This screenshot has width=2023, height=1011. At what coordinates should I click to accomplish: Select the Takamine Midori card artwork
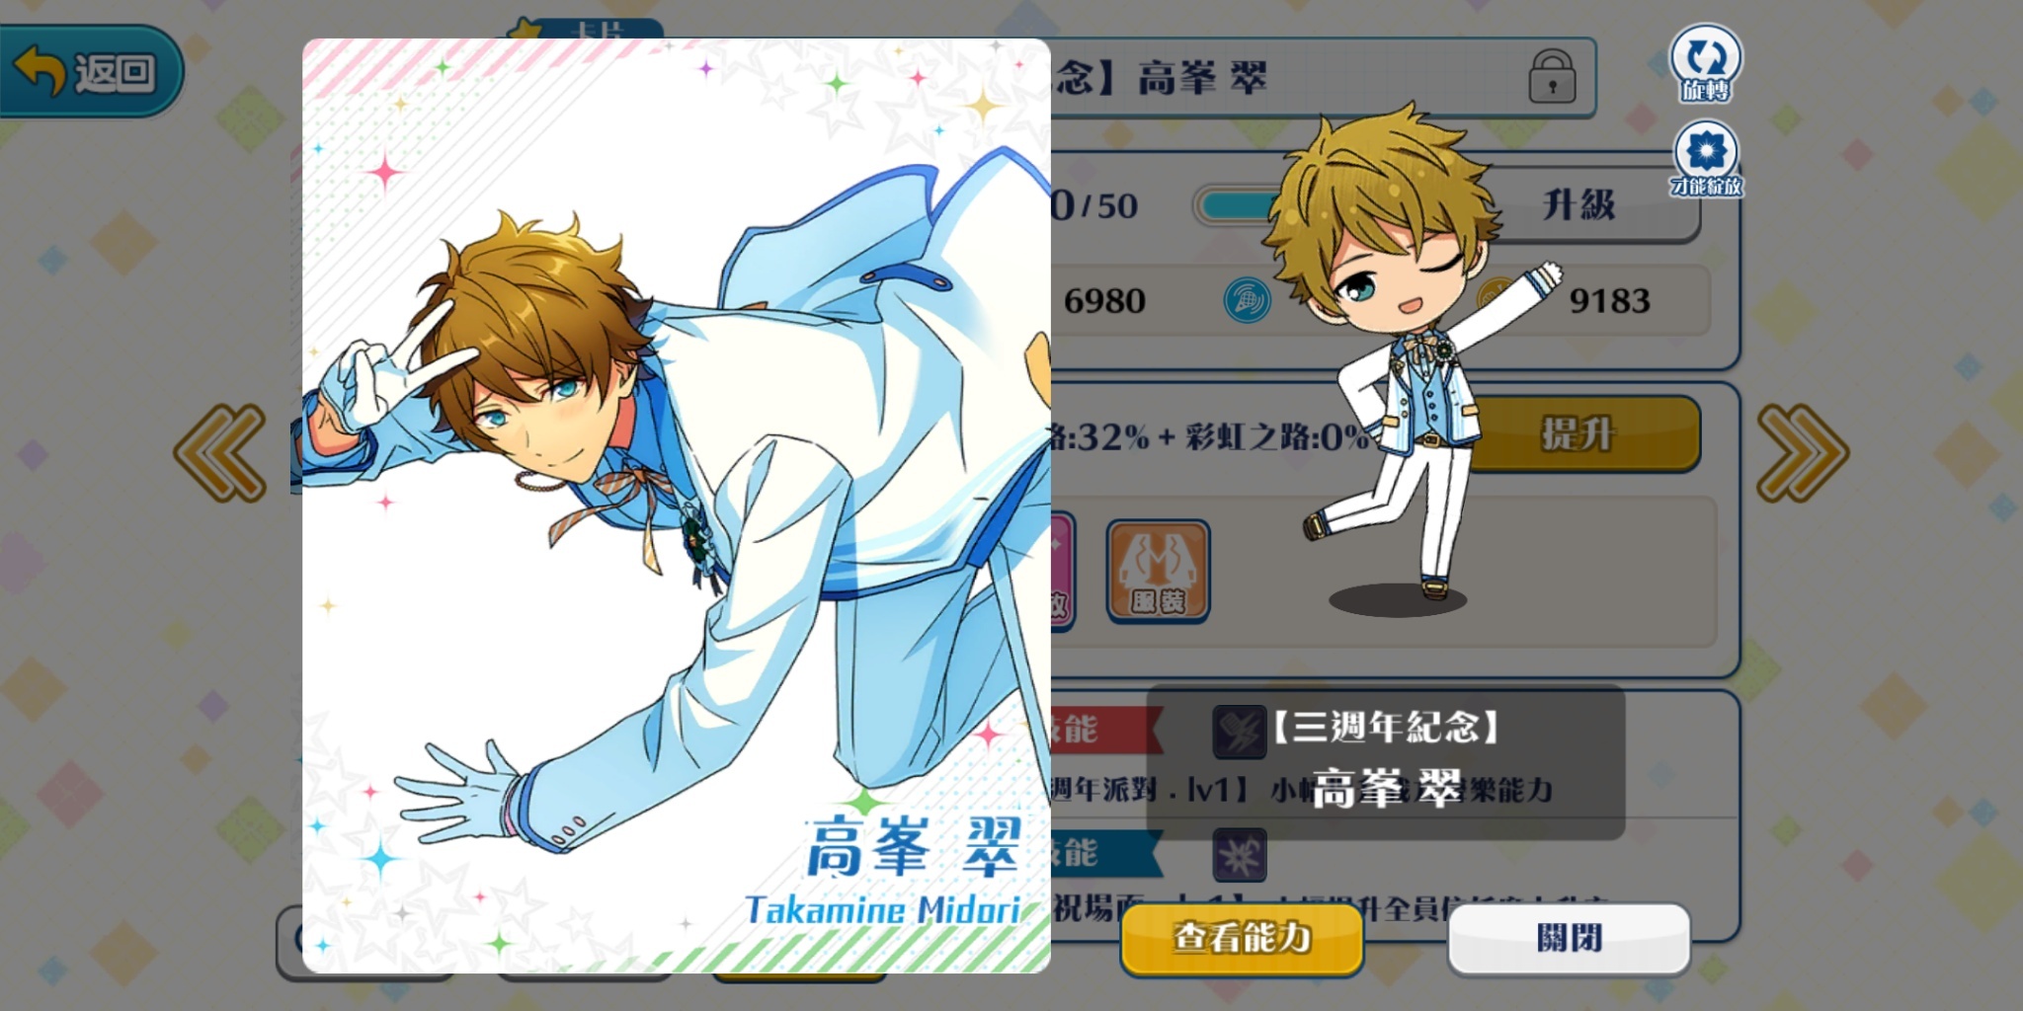[677, 505]
